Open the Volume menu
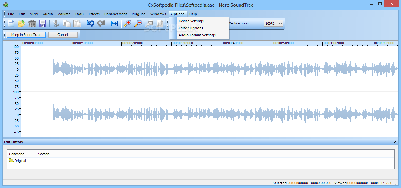Screen dimensions: 401x188 (64, 14)
